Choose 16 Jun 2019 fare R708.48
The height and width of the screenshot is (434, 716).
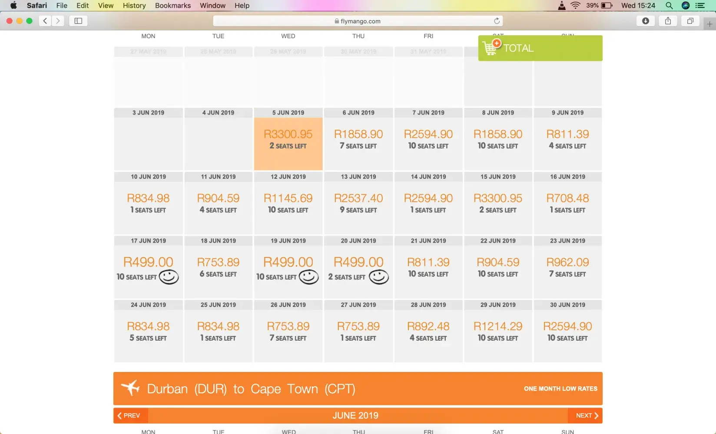click(567, 203)
